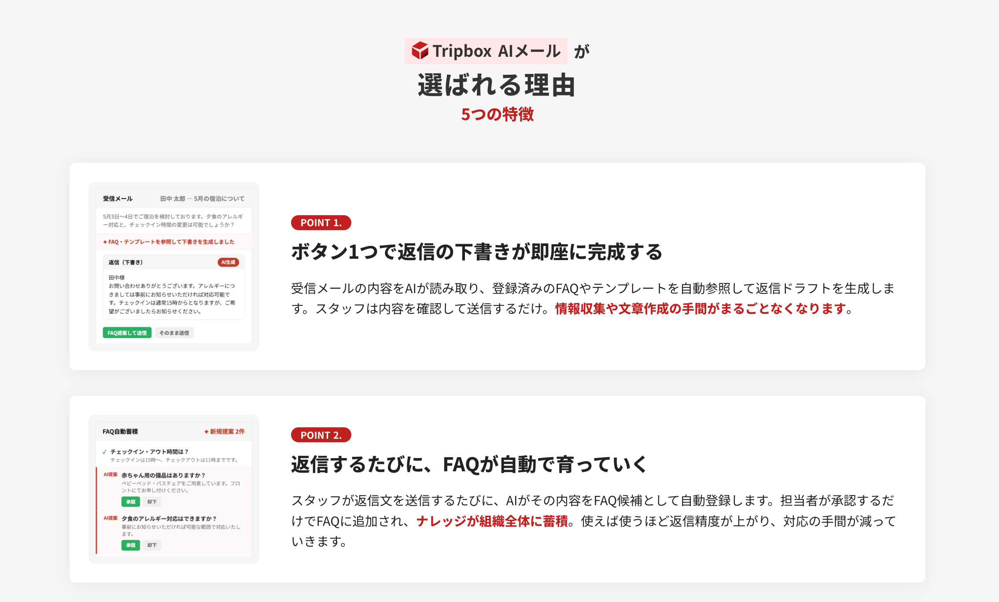Screen dimensions: 999x602
Task: Click AI提案 label beside 赤ちゃん用の備品 question
Action: click(x=111, y=475)
